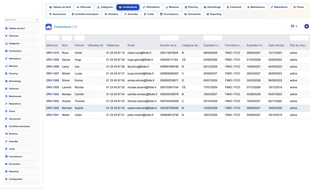The width and height of the screenshot is (313, 194).
Task: Switch to Sinistres top tab
Action: pyautogui.click(x=111, y=14)
